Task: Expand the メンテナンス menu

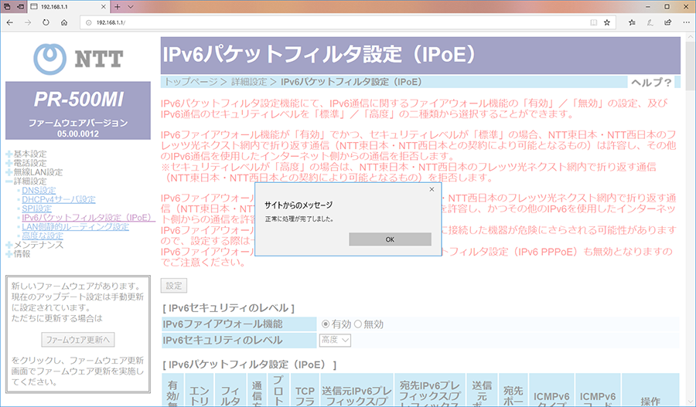Action: [34, 245]
